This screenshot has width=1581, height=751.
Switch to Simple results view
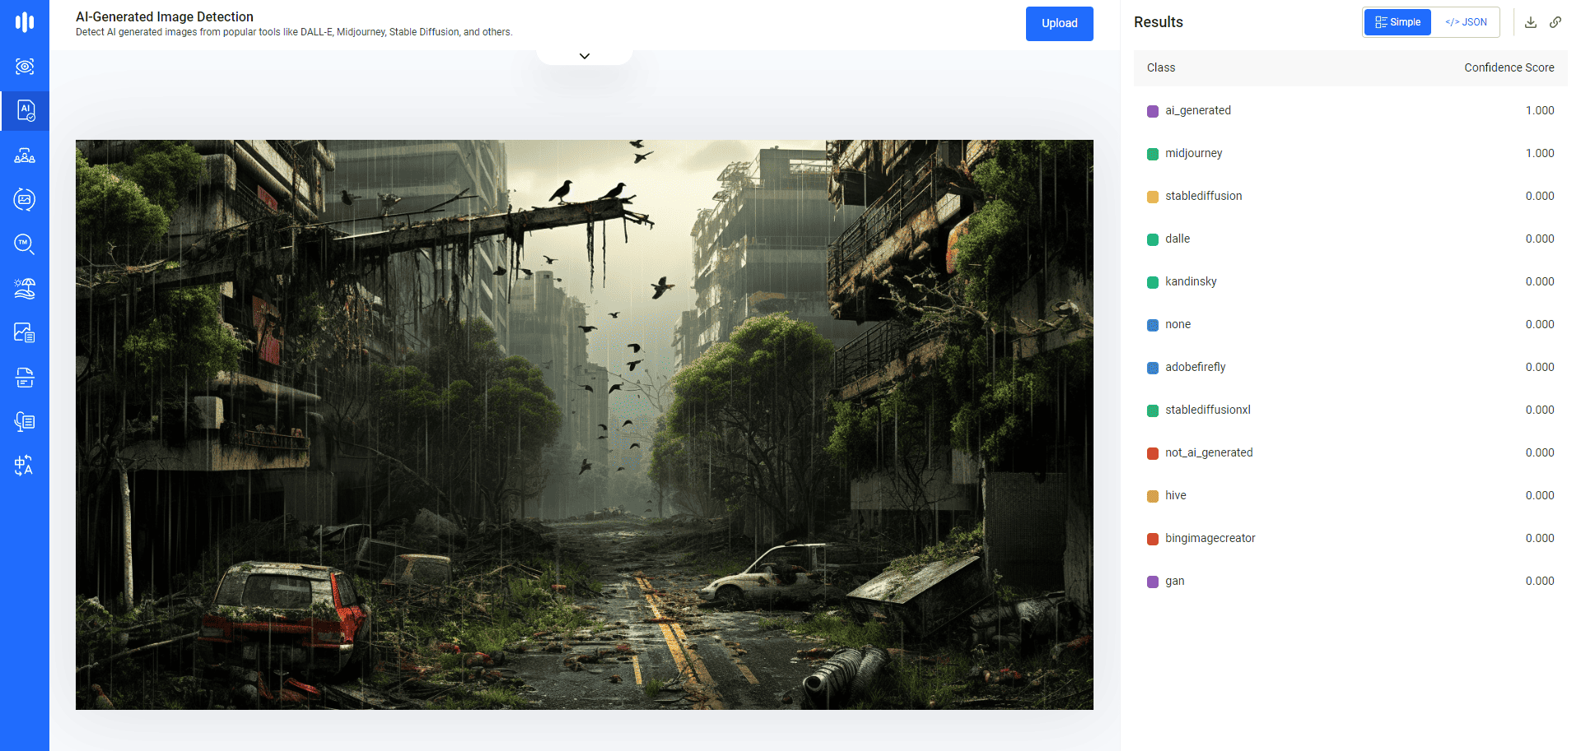pyautogui.click(x=1397, y=22)
